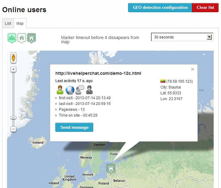The height and width of the screenshot is (188, 221).
Task: Open the marker timeout dropdown showing 30 seconds
Action: [182, 37]
